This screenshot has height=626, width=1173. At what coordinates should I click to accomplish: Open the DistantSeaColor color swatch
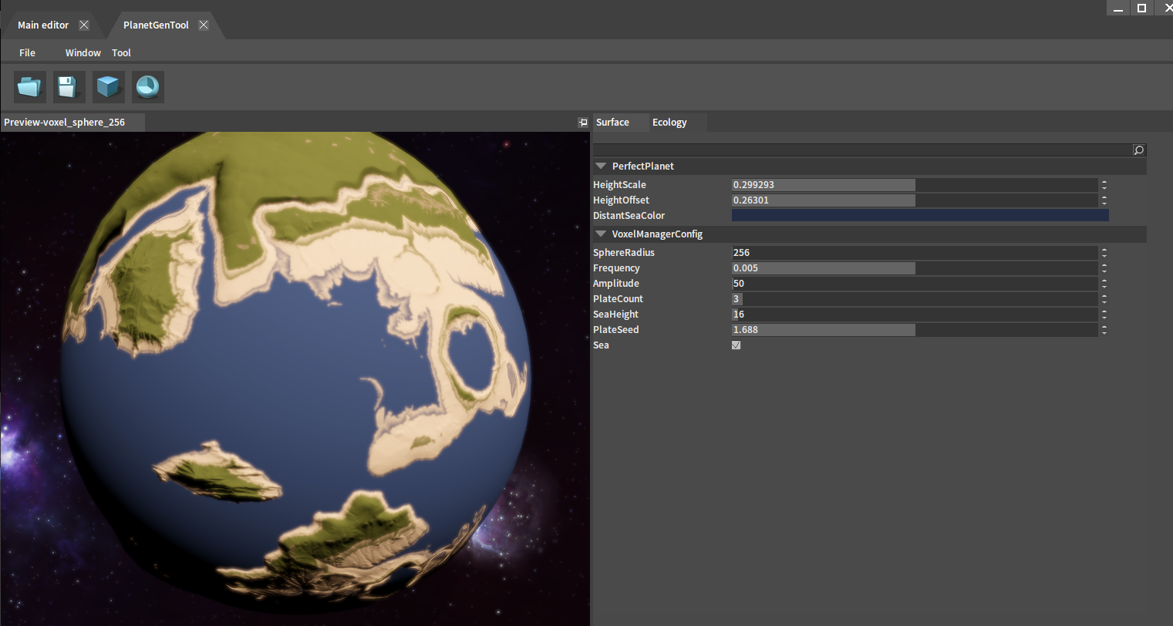tap(919, 216)
